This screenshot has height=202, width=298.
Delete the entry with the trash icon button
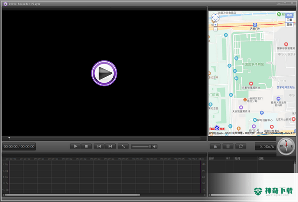point(228,147)
